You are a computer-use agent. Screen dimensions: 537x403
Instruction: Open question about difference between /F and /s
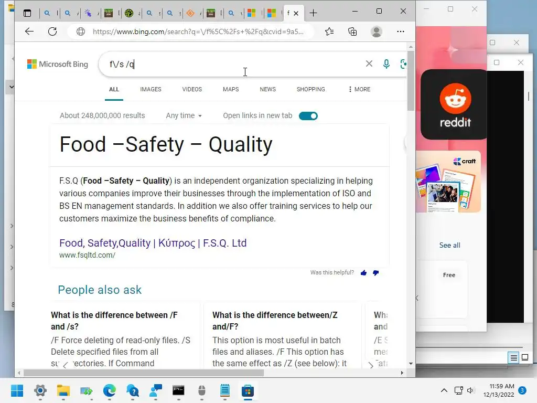tap(114, 321)
